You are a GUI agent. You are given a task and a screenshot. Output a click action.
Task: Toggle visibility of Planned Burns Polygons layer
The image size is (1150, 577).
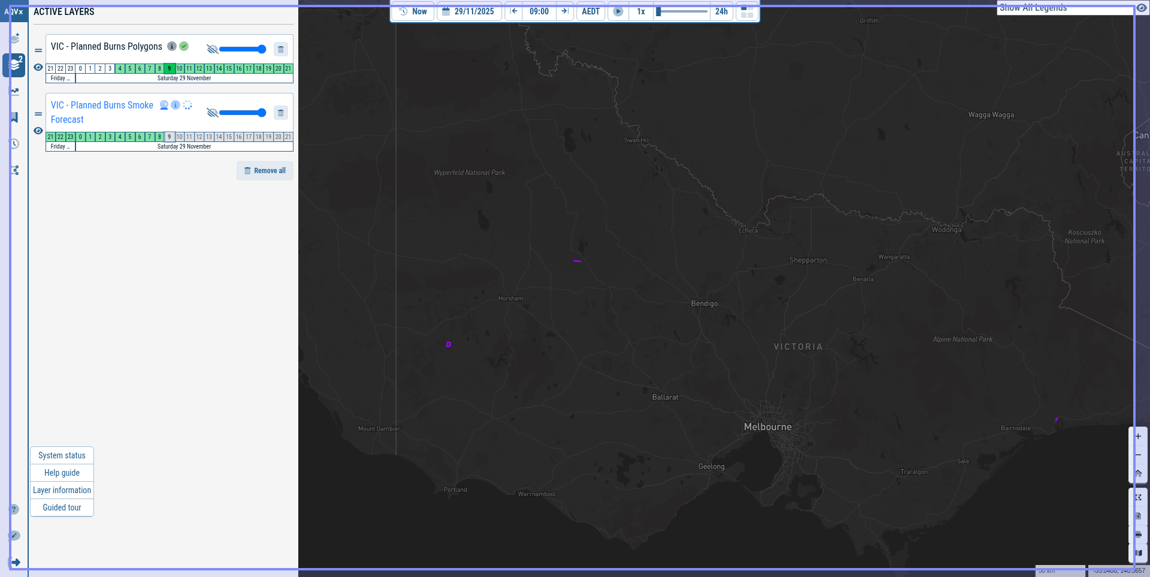point(38,67)
